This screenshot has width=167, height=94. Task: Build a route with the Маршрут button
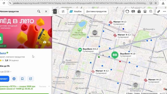pyautogui.click(x=4, y=79)
